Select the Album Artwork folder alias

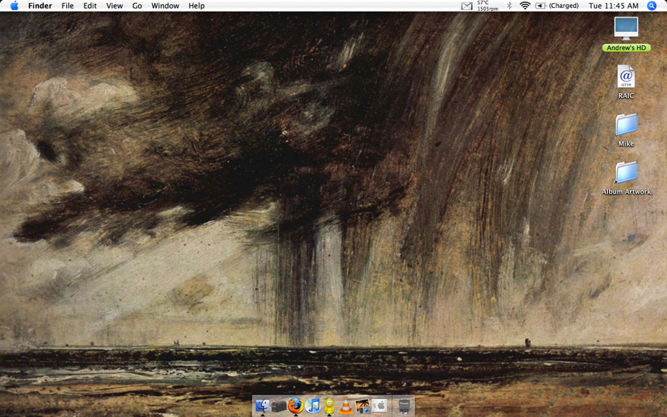tap(626, 173)
